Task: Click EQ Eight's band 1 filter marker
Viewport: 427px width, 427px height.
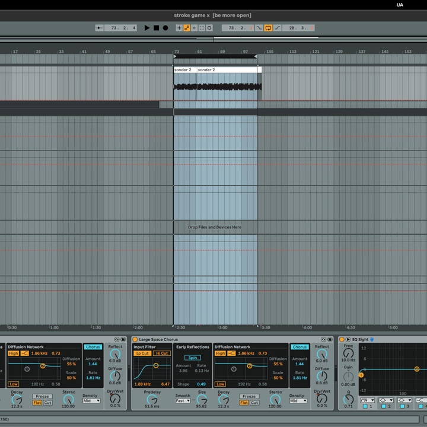Action: (361, 375)
